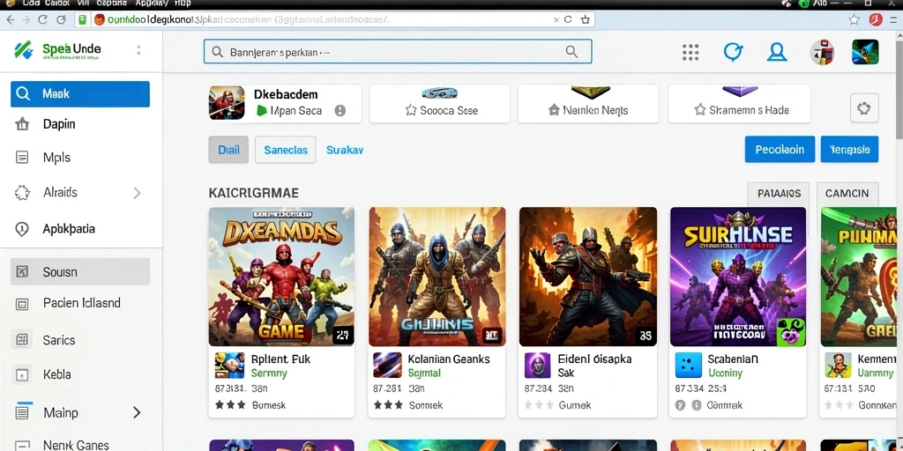Viewport: 903px width, 451px height.
Task: Click the Suakav link
Action: [345, 150]
